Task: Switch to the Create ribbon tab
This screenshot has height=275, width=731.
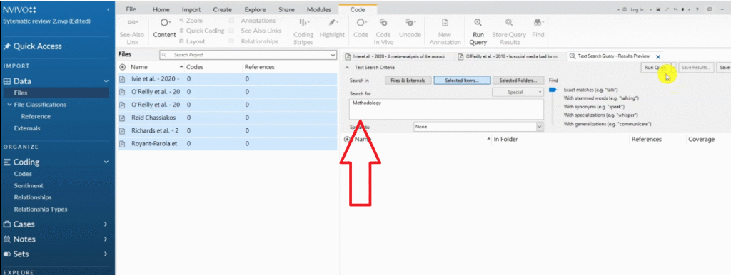Action: (x=223, y=9)
